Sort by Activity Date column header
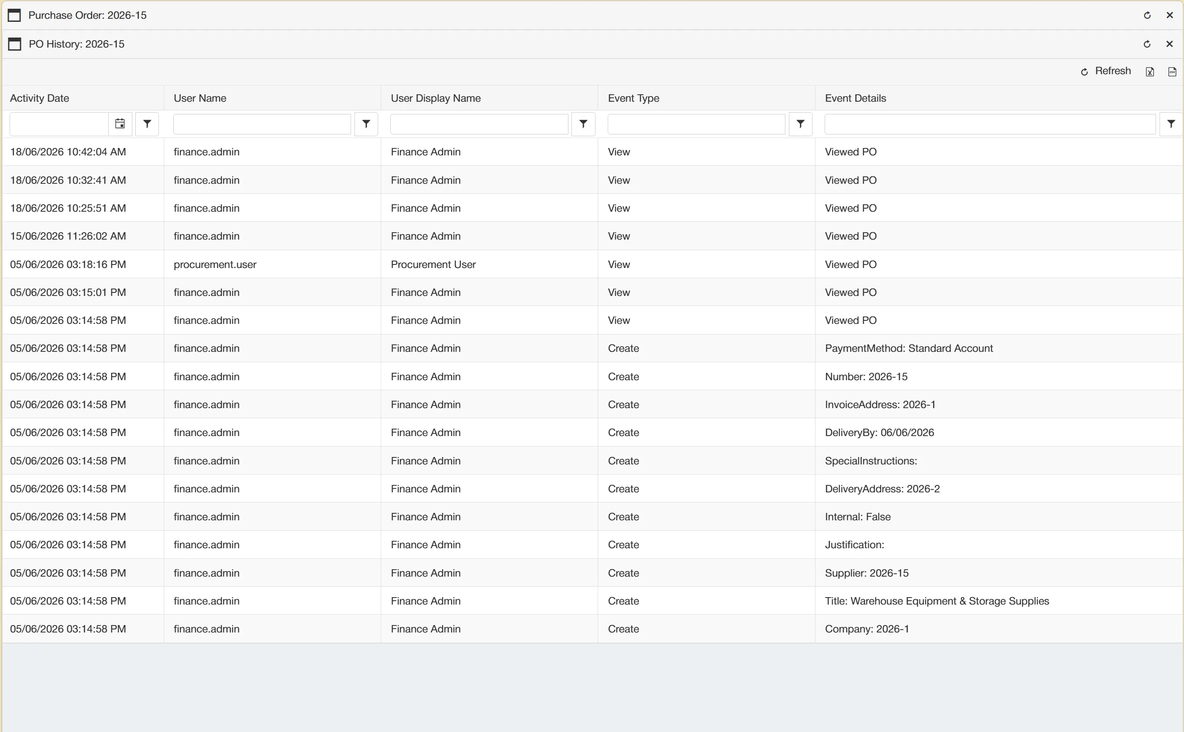1184x732 pixels. pyautogui.click(x=40, y=98)
